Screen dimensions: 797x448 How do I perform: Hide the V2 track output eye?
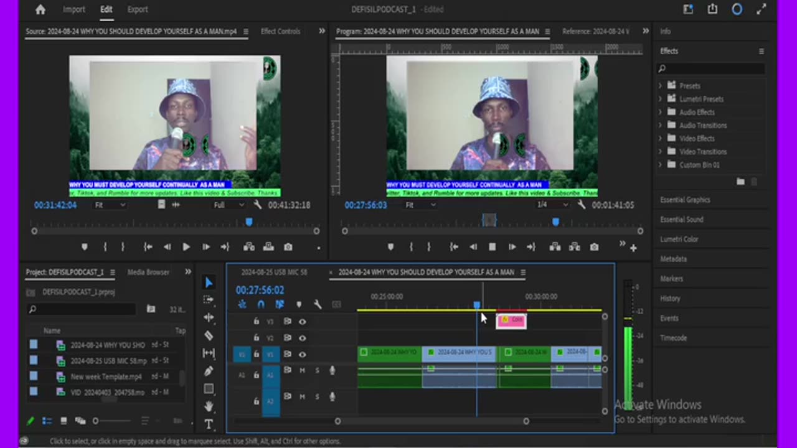tap(302, 338)
